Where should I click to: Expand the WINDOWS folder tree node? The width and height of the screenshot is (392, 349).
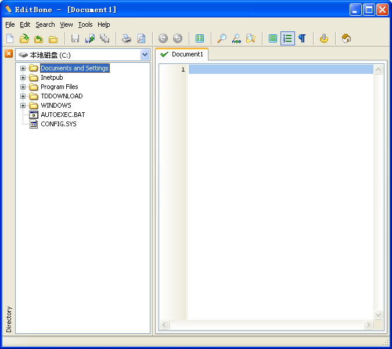click(x=23, y=105)
